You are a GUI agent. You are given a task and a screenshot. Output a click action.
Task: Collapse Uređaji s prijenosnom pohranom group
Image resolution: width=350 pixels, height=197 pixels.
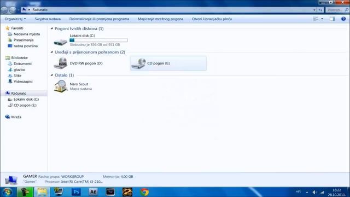52,52
